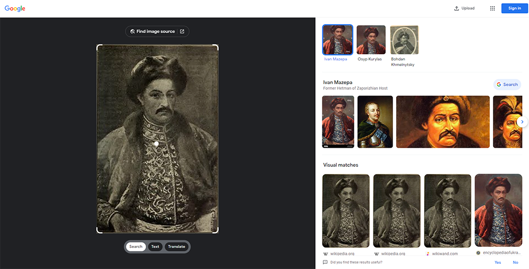Click the wikiwand.com site icon
The width and height of the screenshot is (529, 269).
427,254
